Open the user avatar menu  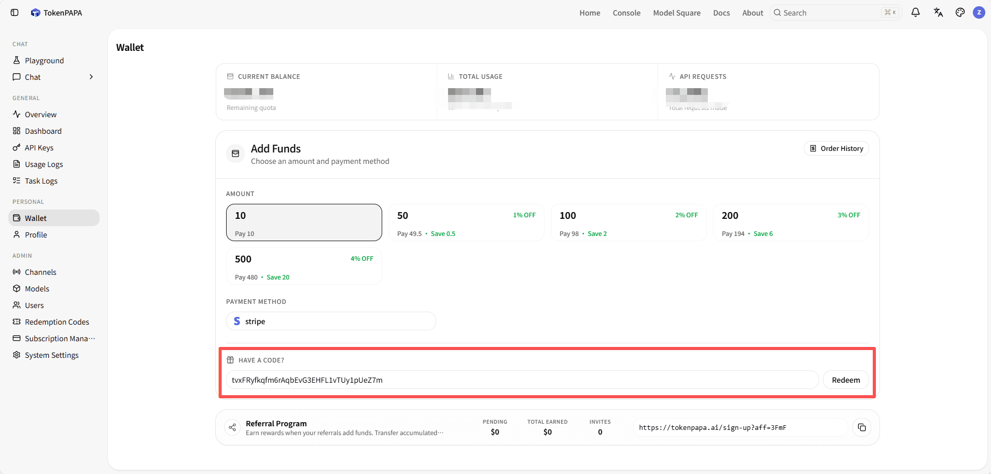point(979,12)
